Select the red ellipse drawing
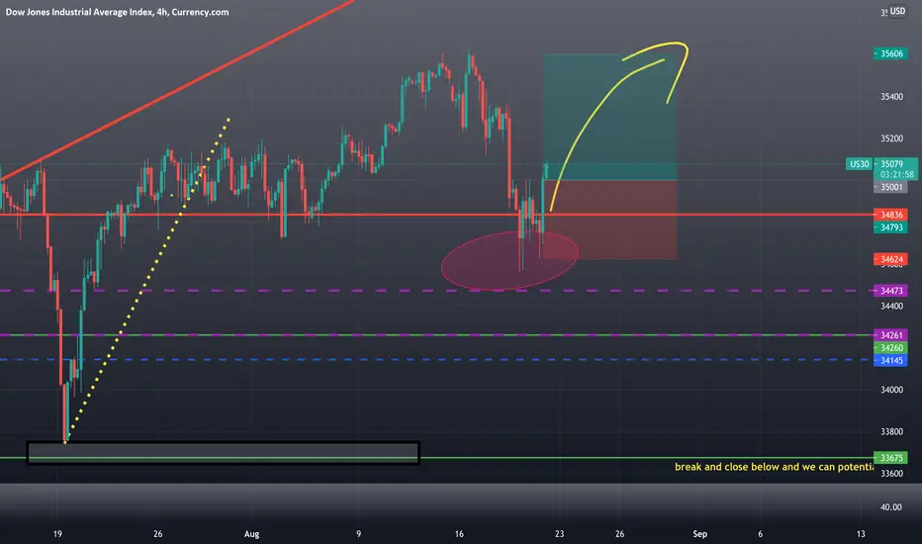Viewport: 922px width, 544px height. click(509, 260)
